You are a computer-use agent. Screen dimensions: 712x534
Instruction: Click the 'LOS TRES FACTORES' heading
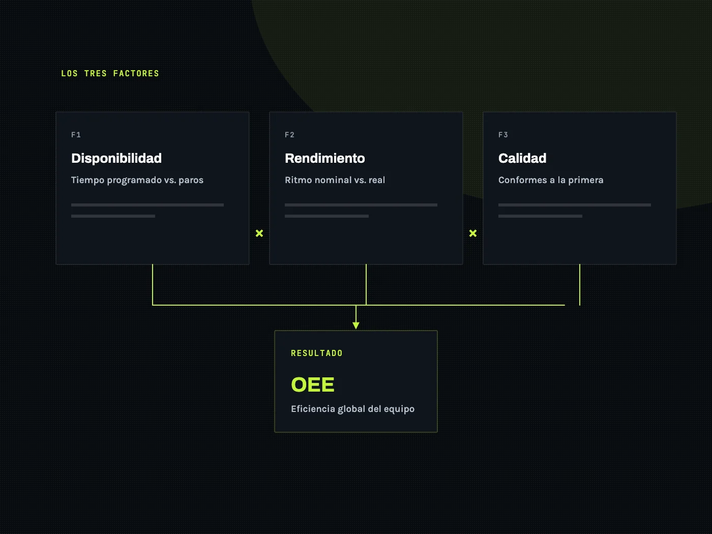[x=110, y=73]
